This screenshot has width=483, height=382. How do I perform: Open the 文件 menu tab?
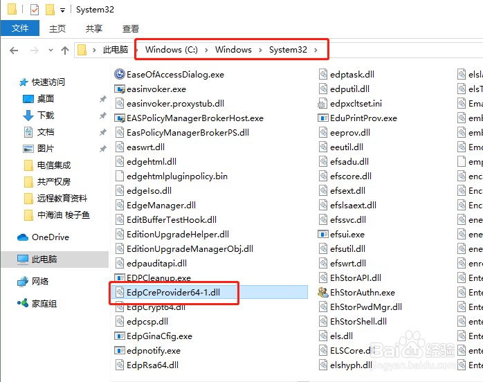pyautogui.click(x=20, y=28)
